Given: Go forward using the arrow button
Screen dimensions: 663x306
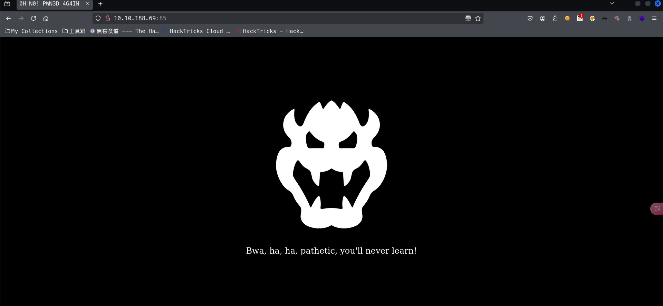Looking at the screenshot, I should click(x=21, y=18).
